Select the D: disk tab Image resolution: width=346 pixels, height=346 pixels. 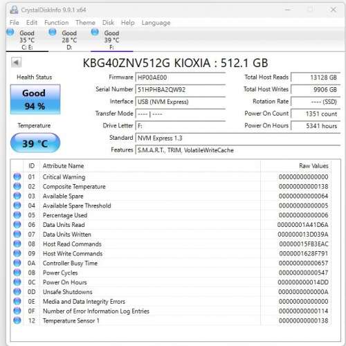pyautogui.click(x=69, y=39)
